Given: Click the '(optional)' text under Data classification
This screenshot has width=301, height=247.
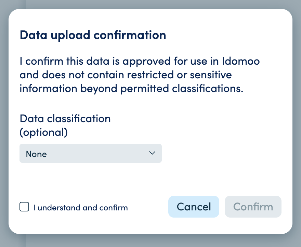Looking at the screenshot, I should coord(43,132).
